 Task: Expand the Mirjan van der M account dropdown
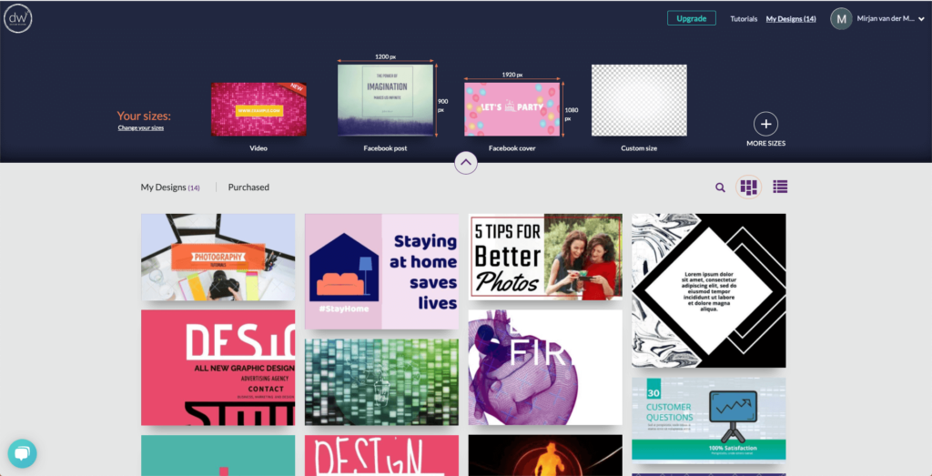pos(921,19)
